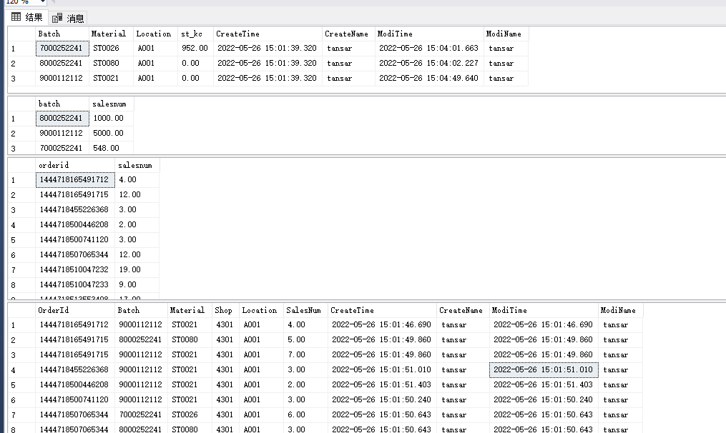Screen dimensions: 726x433
Task: Click the CreateTime header in the bottom grid
Action: [x=382, y=310]
